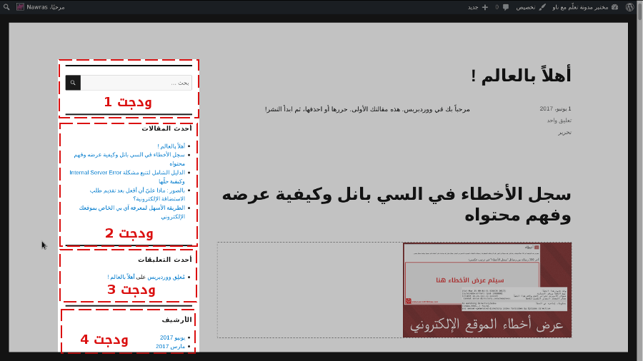
Task: Open the 'مارس 2017' archive link
Action: pyautogui.click(x=170, y=347)
